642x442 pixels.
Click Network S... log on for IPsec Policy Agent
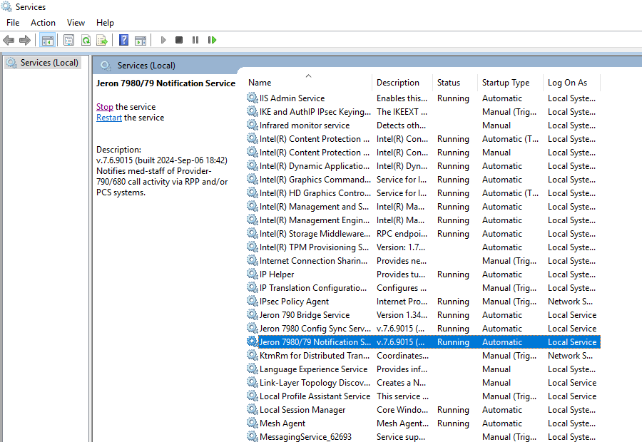click(571, 302)
